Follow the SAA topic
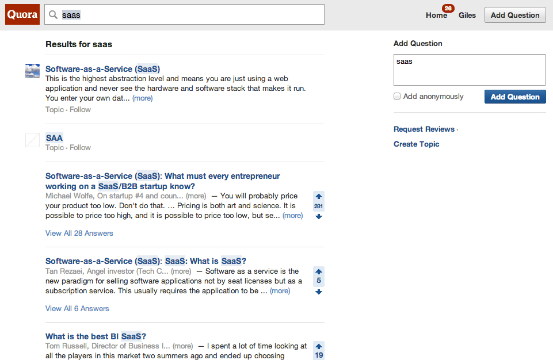553x360 pixels. pyautogui.click(x=80, y=148)
